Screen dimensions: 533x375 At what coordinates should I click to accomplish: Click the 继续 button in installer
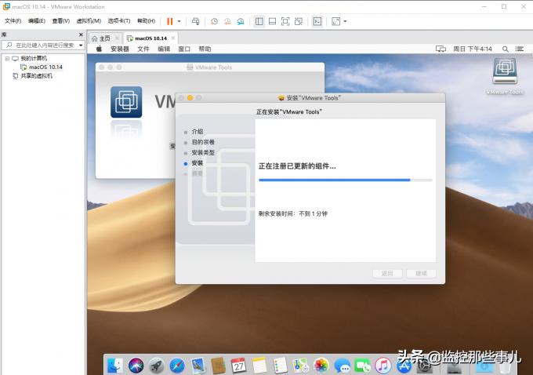click(421, 273)
